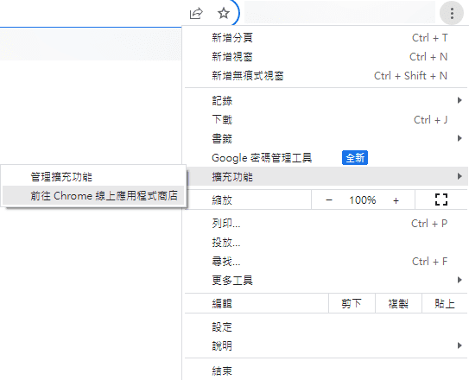
Task: Increase zoom with plus button
Action: pos(396,200)
